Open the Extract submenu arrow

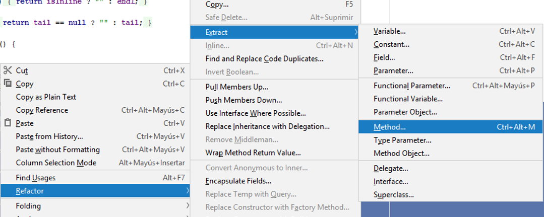[x=356, y=32]
